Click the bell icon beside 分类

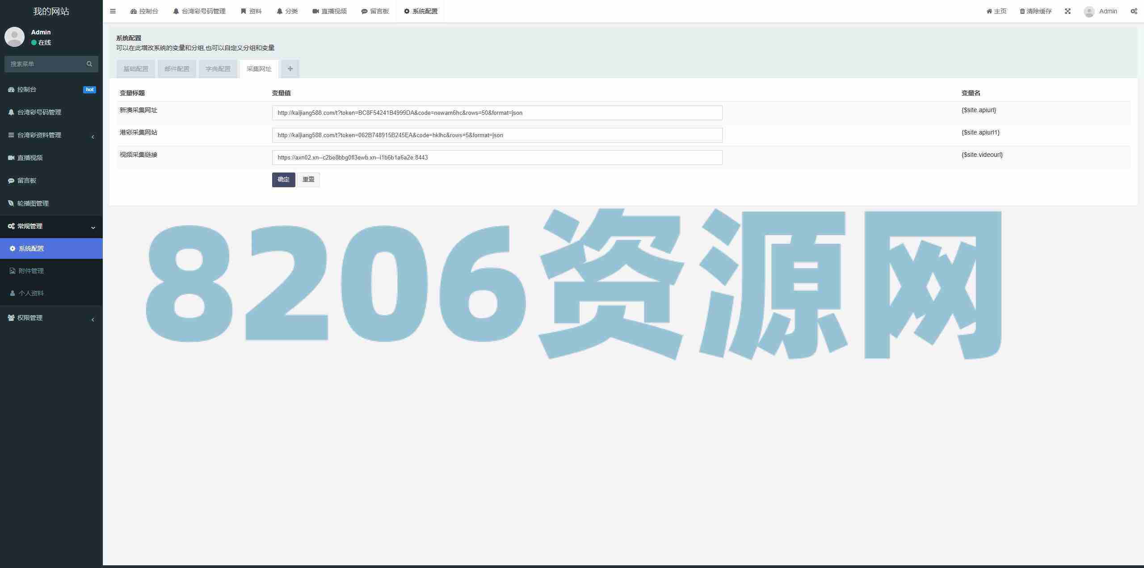pos(279,11)
